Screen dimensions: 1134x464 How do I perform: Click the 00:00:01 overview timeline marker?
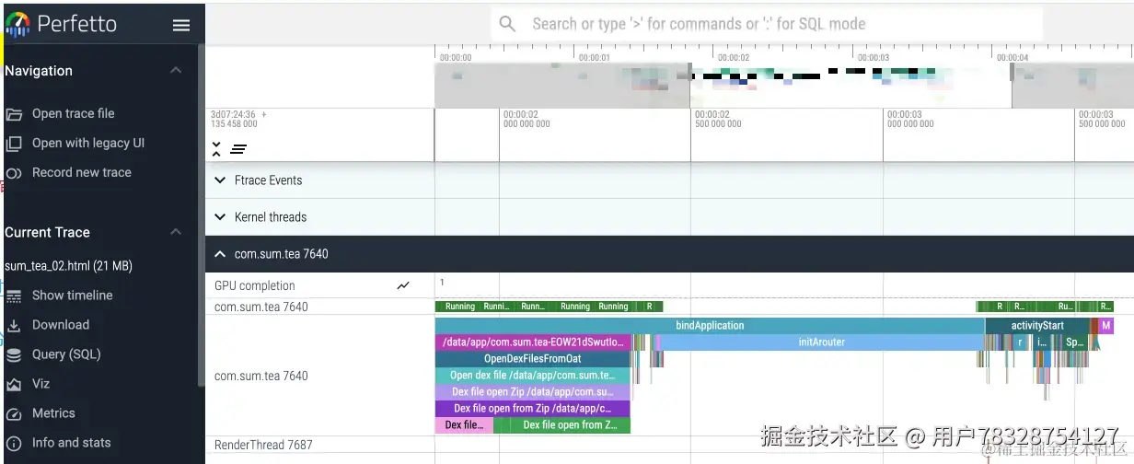click(x=594, y=57)
